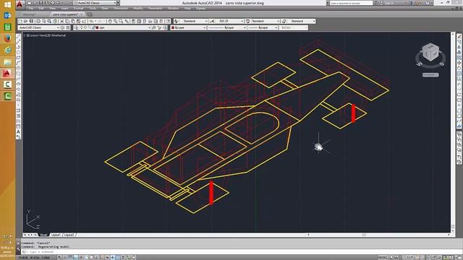The width and height of the screenshot is (463, 260).
Task: Click the new file tab plus button
Action: [90, 14]
